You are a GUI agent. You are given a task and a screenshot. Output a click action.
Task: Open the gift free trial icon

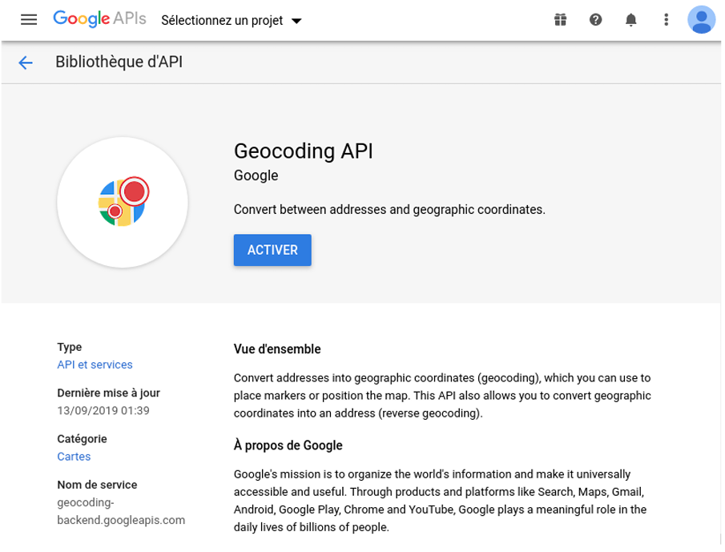tap(561, 20)
